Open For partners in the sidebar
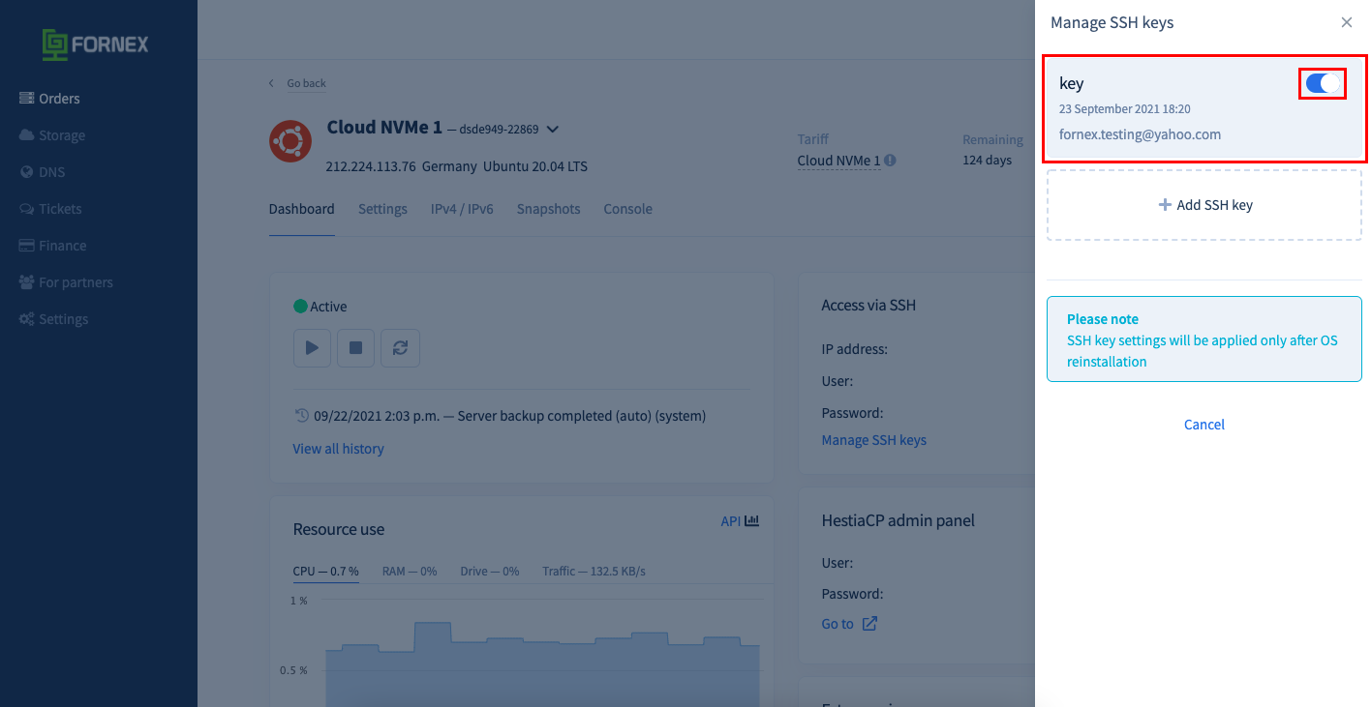This screenshot has width=1371, height=707. [x=66, y=282]
